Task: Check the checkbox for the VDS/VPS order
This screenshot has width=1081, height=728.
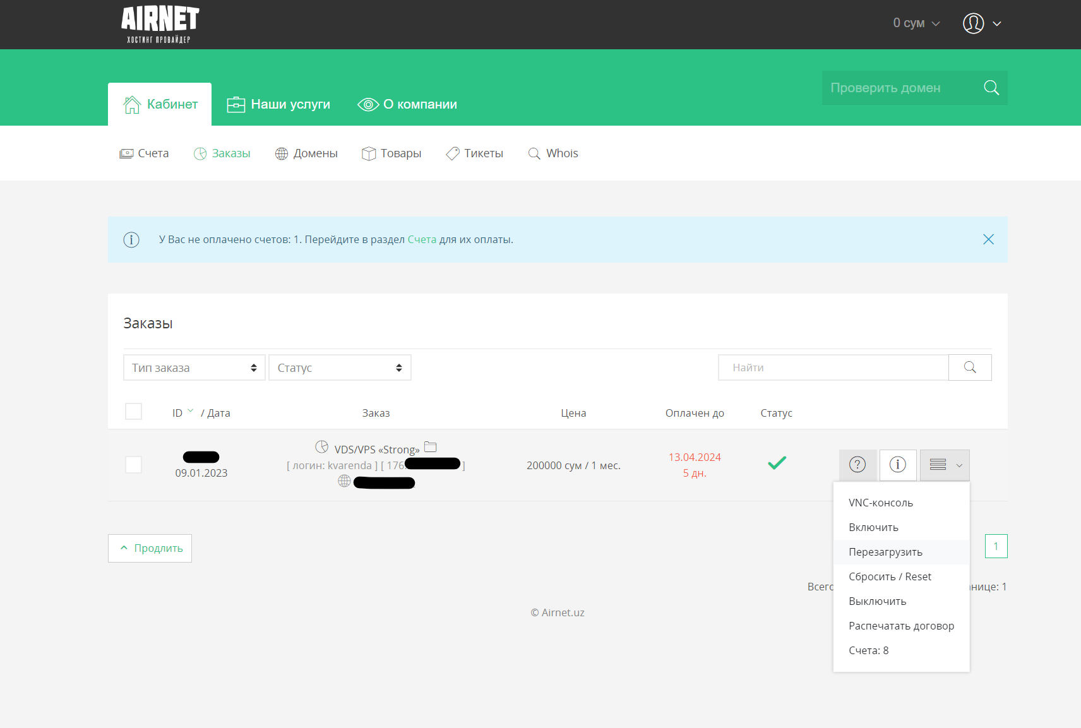Action: [133, 465]
